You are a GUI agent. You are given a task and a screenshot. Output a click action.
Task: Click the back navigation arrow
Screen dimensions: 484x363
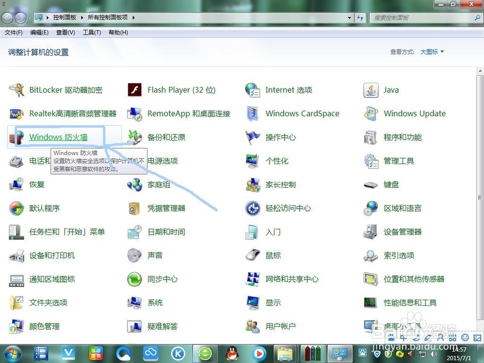7,17
